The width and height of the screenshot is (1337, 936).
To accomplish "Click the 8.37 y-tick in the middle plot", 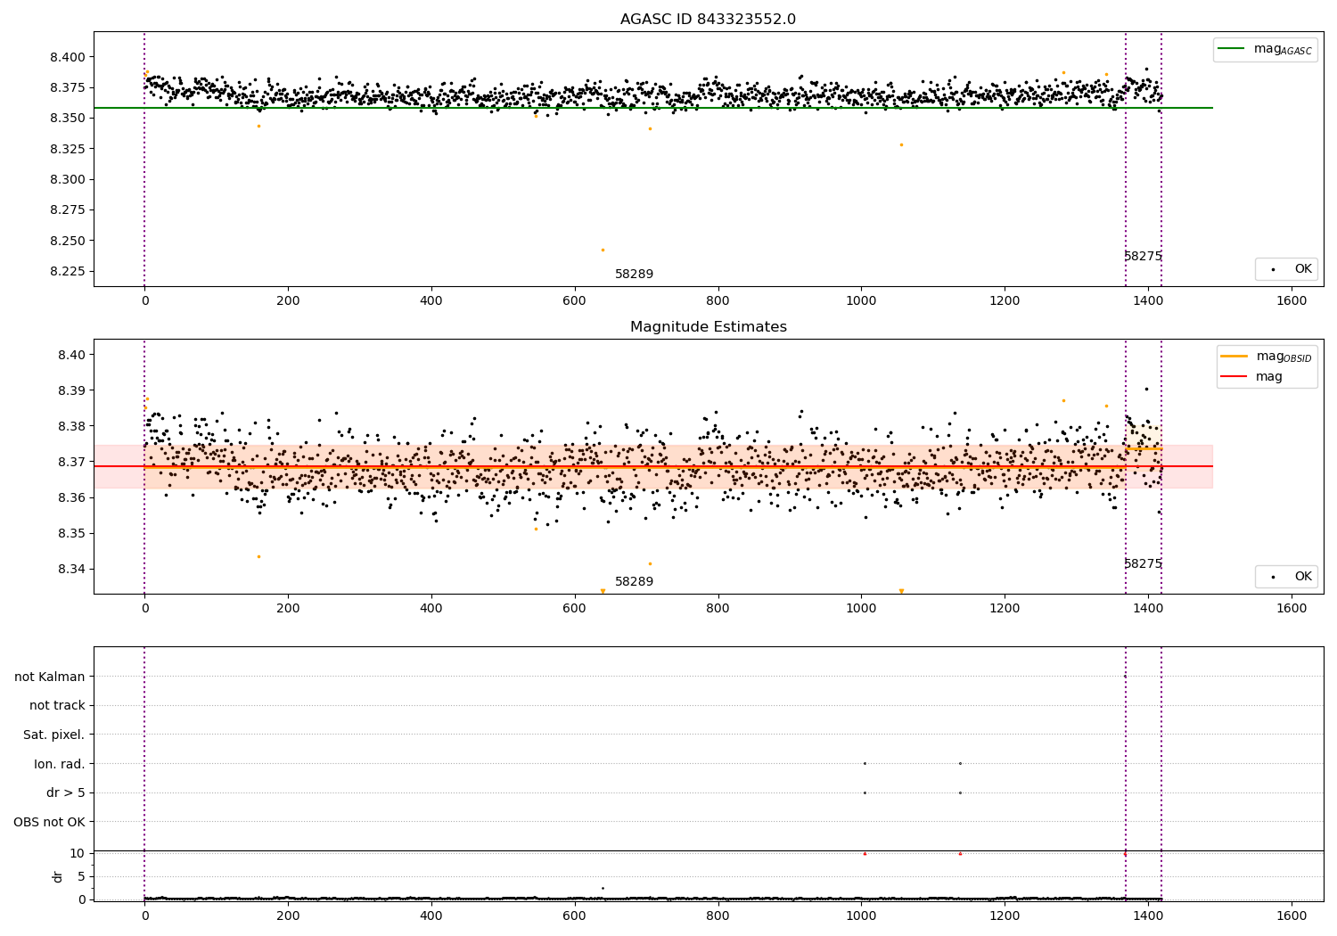I will pyautogui.click(x=71, y=462).
